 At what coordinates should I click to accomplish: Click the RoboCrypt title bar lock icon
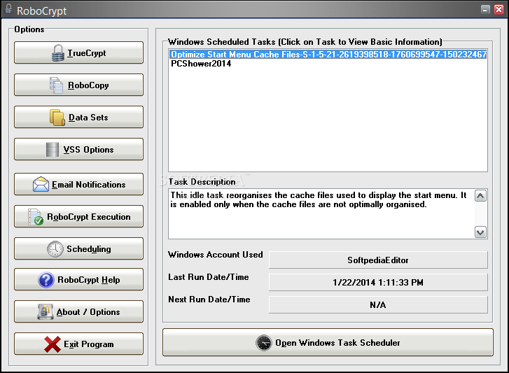point(9,9)
